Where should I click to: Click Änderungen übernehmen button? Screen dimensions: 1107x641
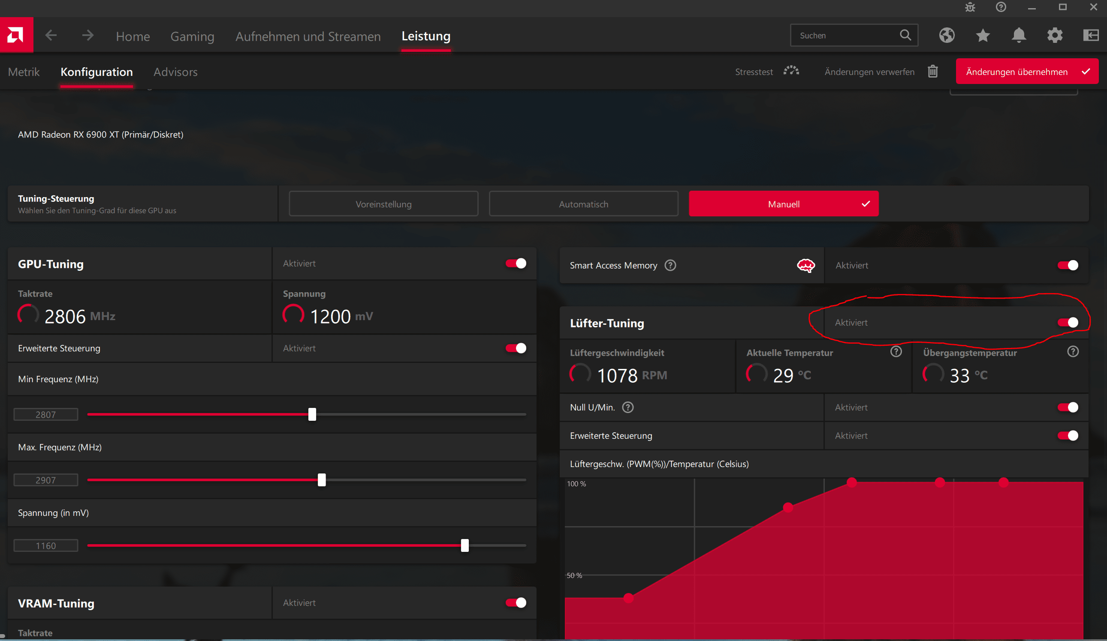[1027, 72]
